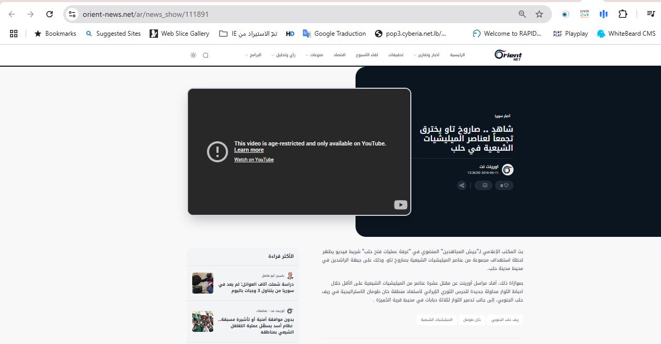Click the Watch on YouTube link
The height and width of the screenshot is (344, 661).
[254, 160]
